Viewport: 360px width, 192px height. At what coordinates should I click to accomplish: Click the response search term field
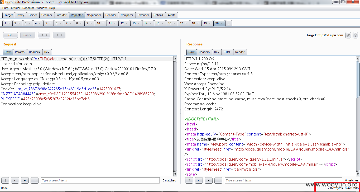point(283,180)
